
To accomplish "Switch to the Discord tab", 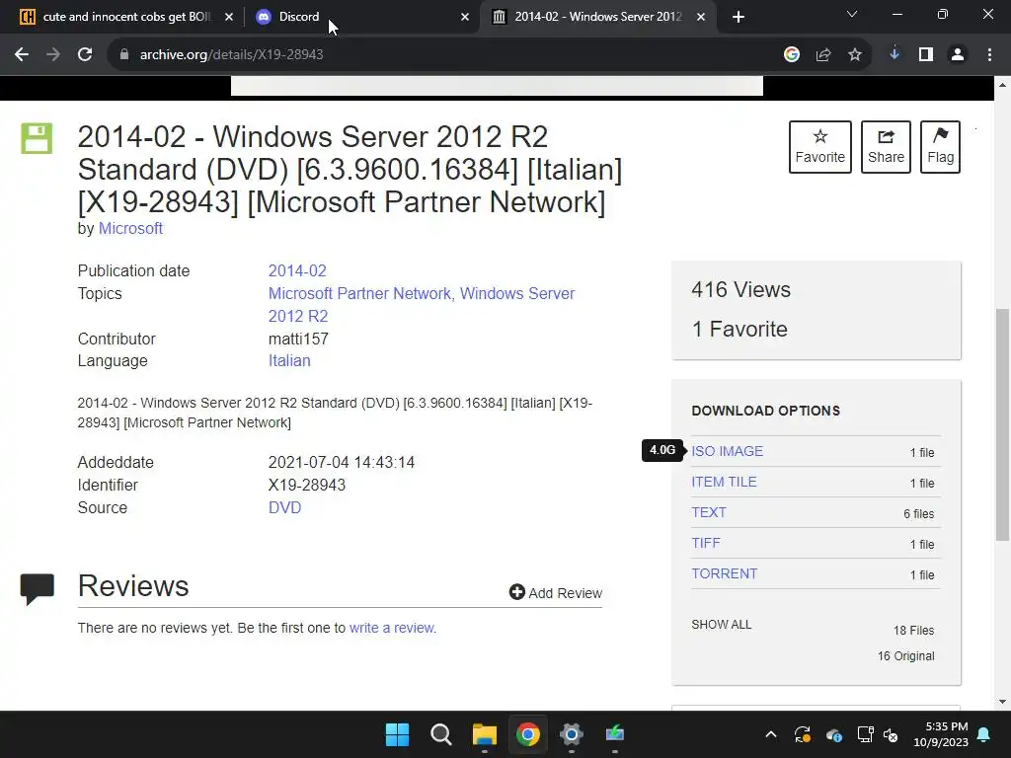I will click(x=361, y=17).
